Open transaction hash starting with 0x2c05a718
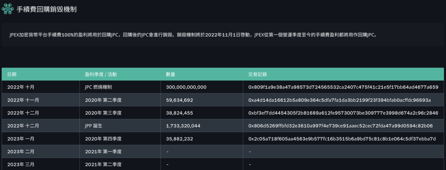 pyautogui.click(x=342, y=139)
